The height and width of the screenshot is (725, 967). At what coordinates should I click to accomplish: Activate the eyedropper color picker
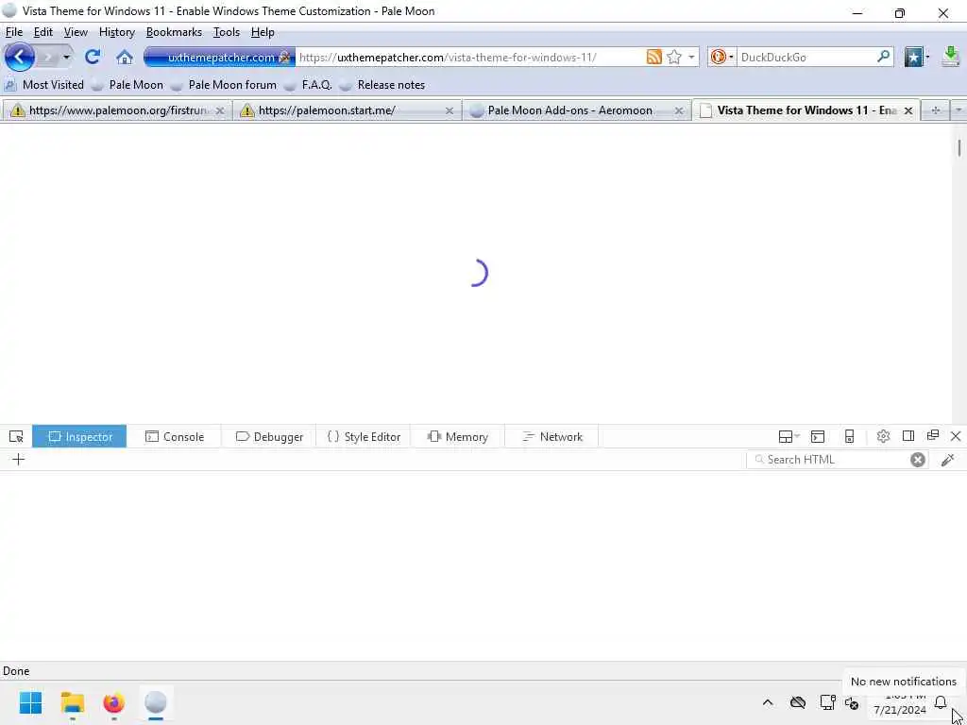tap(948, 460)
